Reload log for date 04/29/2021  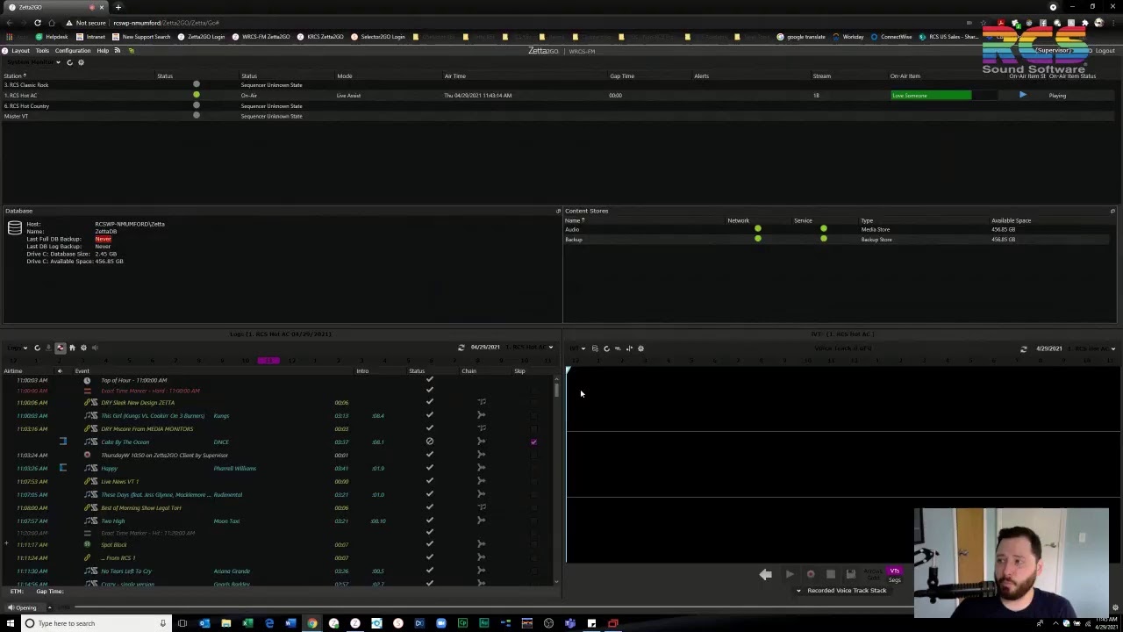pos(461,348)
